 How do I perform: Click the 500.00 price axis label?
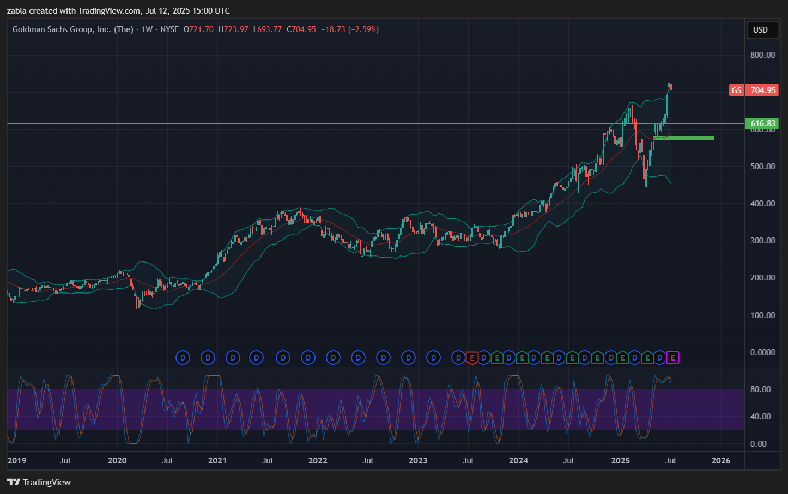coord(762,167)
